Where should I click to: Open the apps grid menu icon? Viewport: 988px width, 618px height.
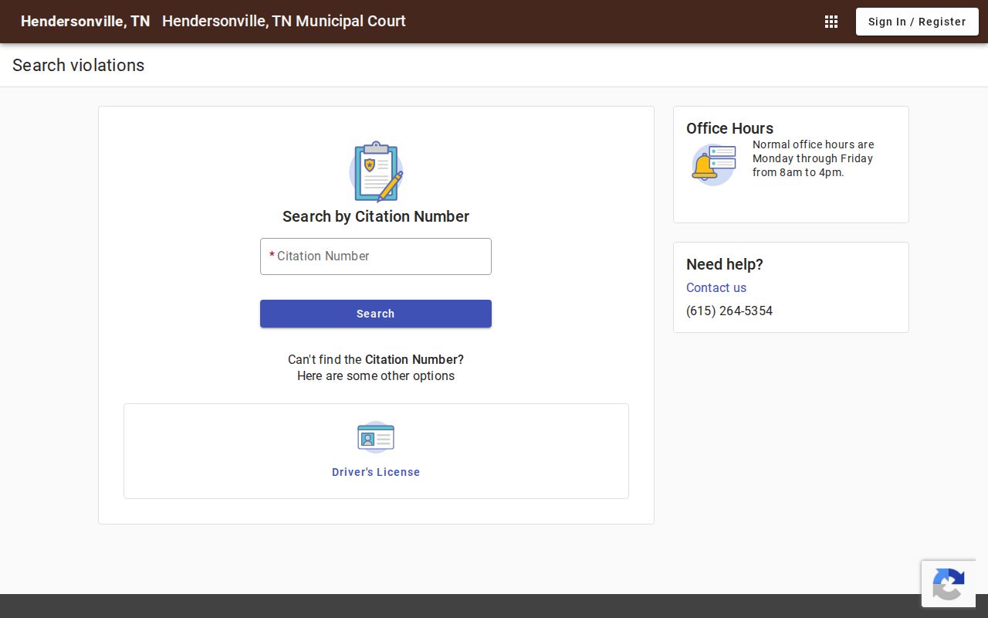(x=831, y=22)
